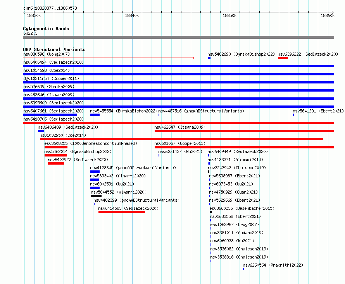Viewport: 345px width, 284px height.
Task: Open nsv6406489 (Sedlazeck2020) entry
Action: (68, 127)
